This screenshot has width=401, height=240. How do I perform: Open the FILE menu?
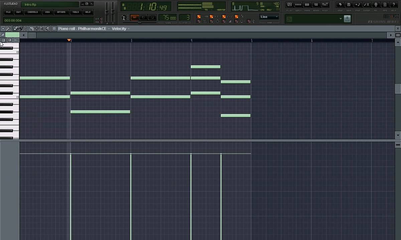8,12
